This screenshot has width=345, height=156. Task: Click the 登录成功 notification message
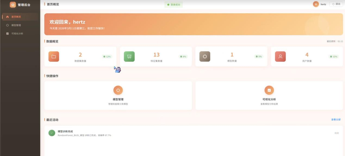click(174, 5)
